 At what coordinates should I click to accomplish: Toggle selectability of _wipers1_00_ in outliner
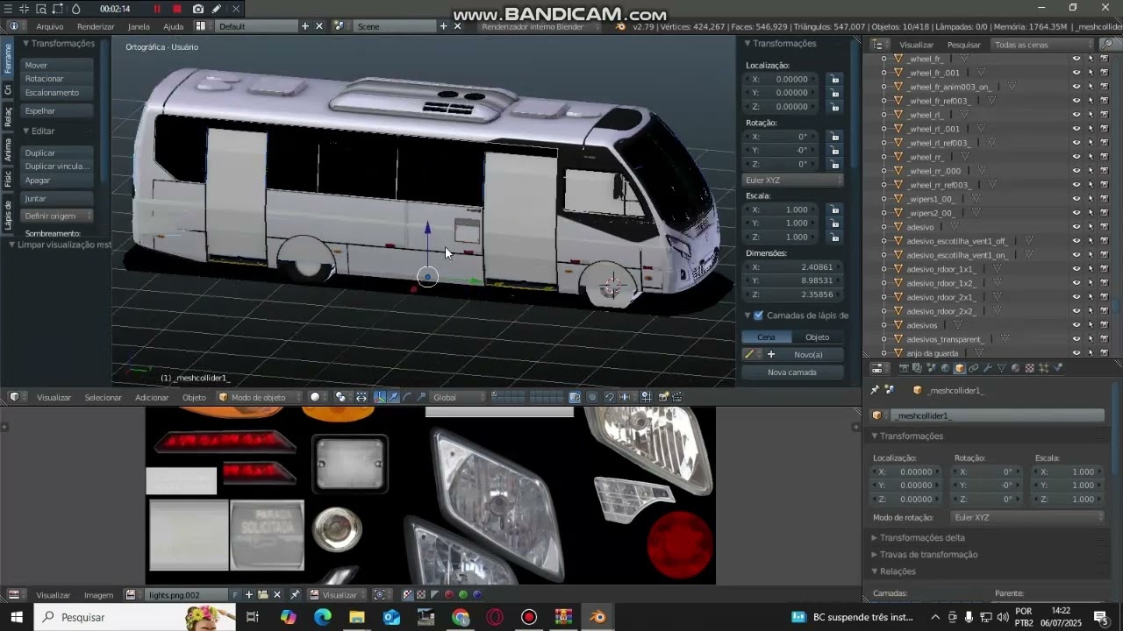(1091, 199)
